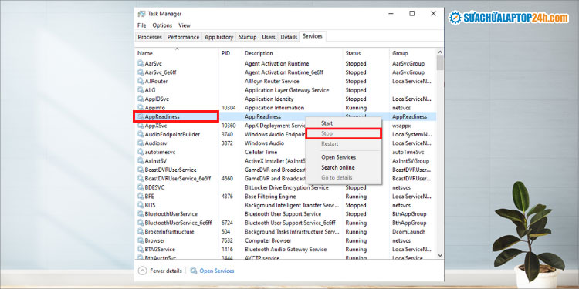Switch to the Performance tab

click(183, 37)
